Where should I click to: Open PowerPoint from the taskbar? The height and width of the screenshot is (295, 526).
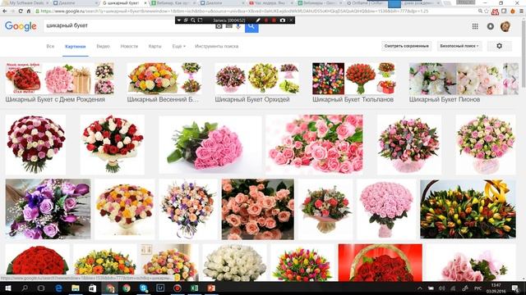point(211,288)
